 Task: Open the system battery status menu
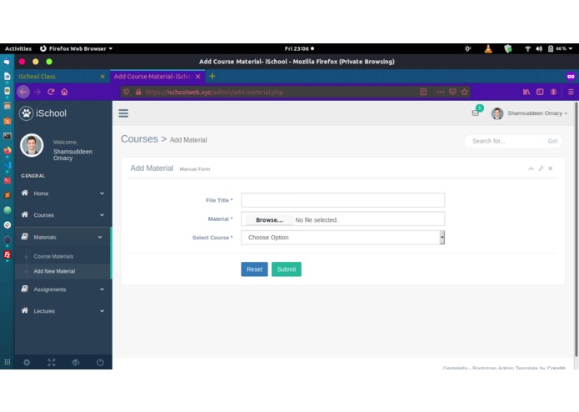[560, 48]
